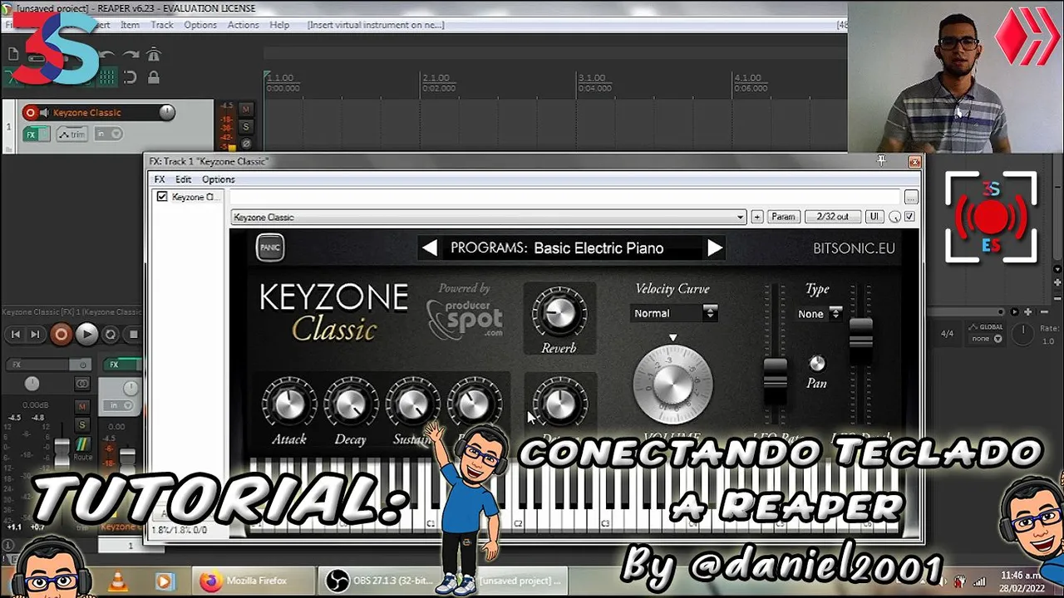Viewport: 1064px width, 598px height.
Task: Click the UI button
Action: (x=874, y=217)
